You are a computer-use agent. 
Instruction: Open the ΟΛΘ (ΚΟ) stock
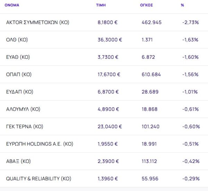click(x=17, y=40)
